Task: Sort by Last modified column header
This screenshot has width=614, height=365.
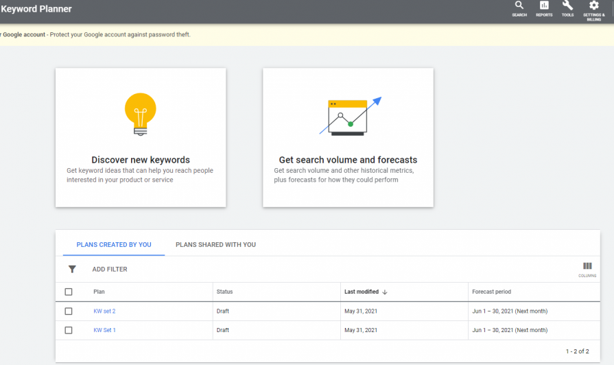Action: coord(362,292)
